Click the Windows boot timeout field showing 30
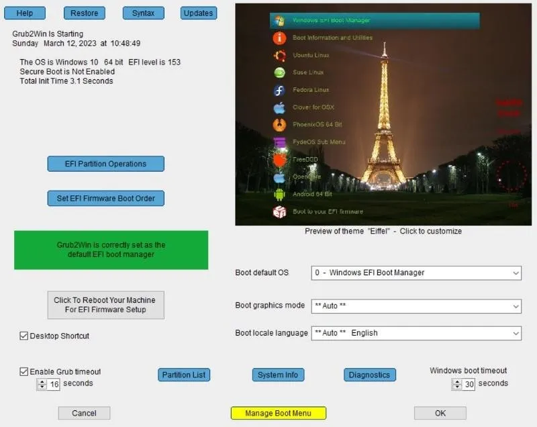The image size is (537, 427). pyautogui.click(x=469, y=384)
